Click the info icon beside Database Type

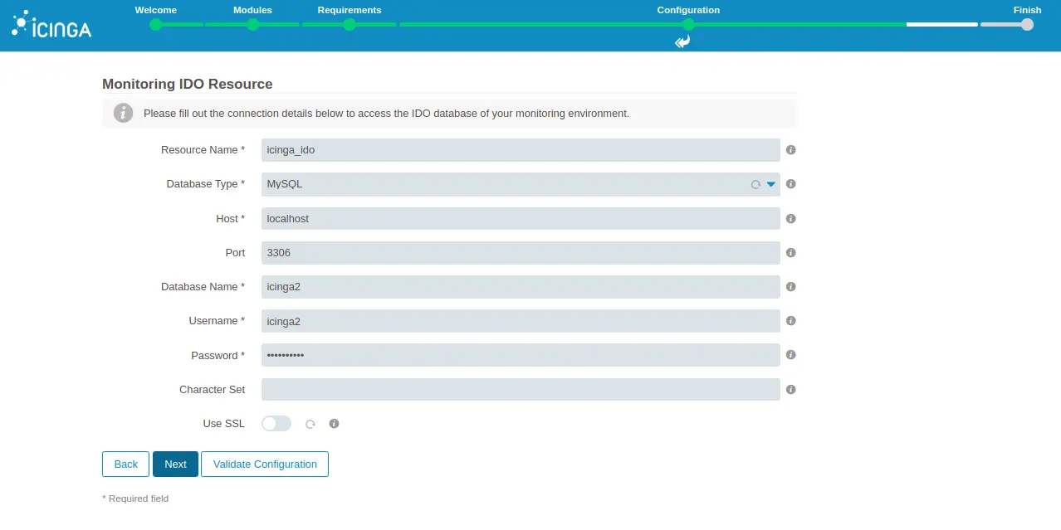point(791,184)
